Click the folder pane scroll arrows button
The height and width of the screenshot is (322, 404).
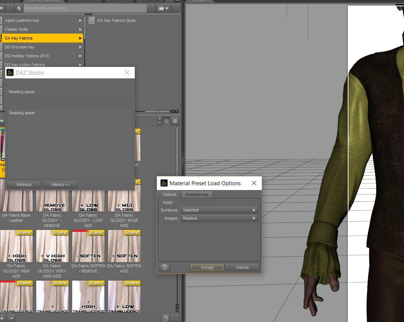[175, 111]
